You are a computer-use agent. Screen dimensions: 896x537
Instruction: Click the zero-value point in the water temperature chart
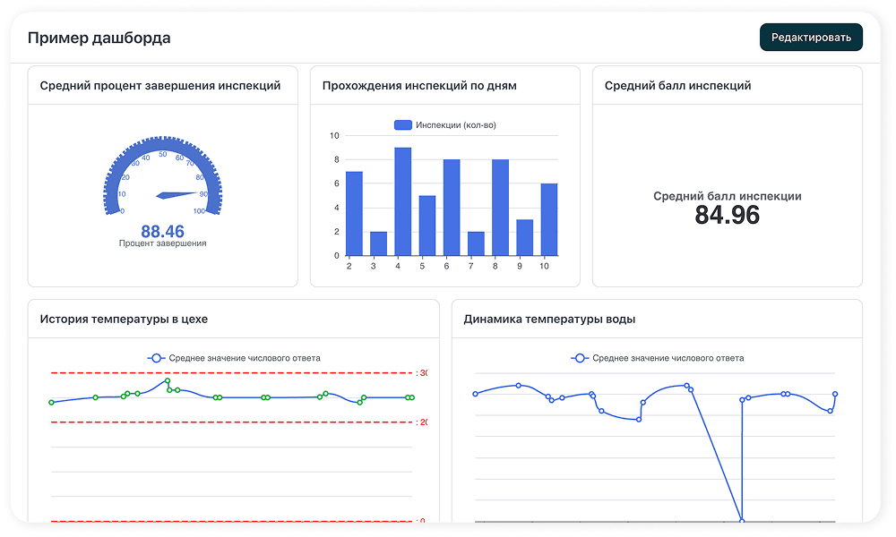[x=741, y=520]
